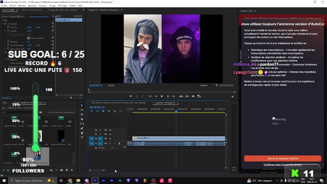327x184 pixels.
Task: Select the Pen tool
Action: pyautogui.click(x=82, y=128)
